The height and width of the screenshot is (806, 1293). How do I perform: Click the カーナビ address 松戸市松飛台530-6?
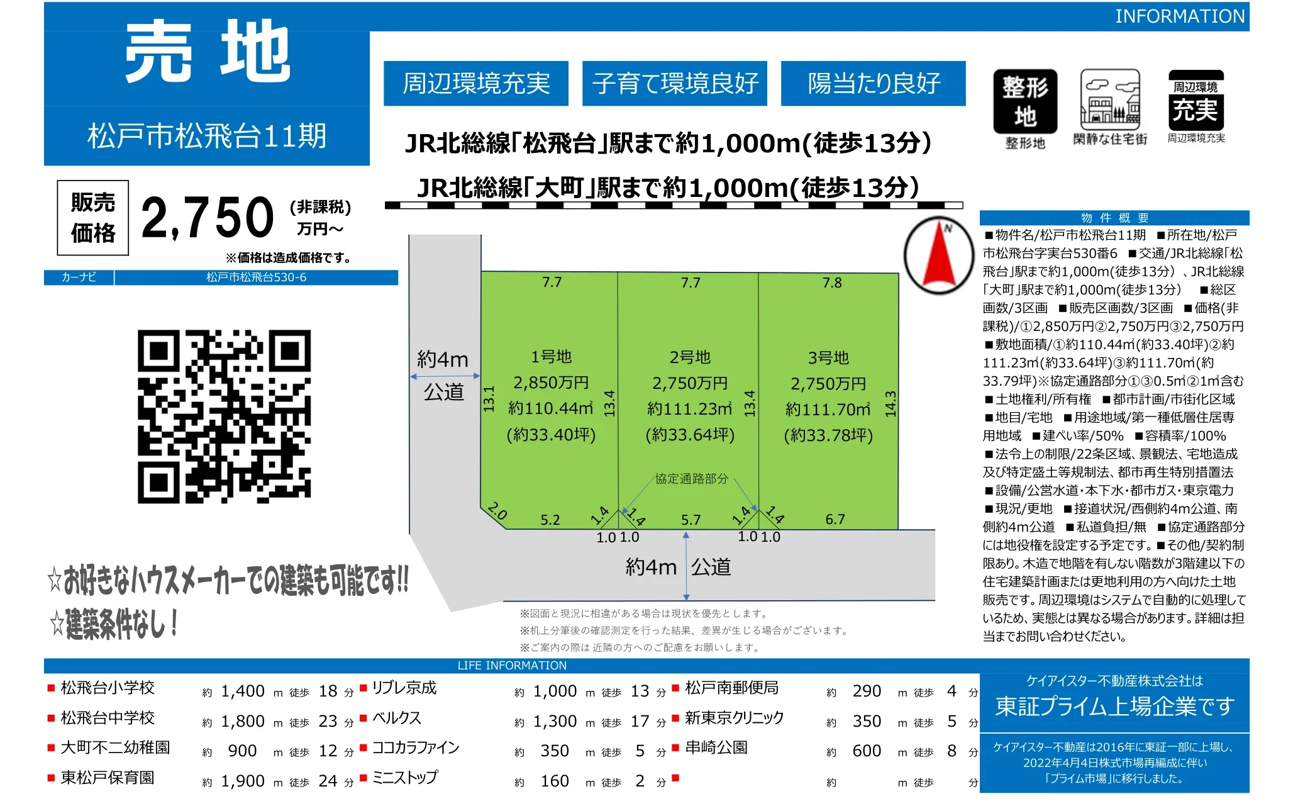point(257,277)
